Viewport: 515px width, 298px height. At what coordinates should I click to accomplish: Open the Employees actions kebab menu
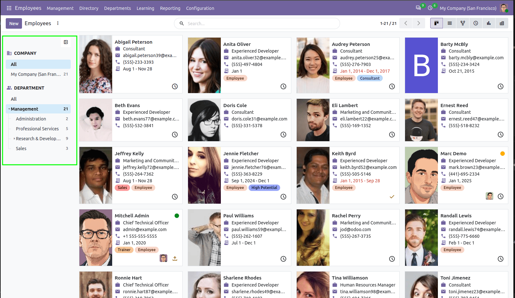[58, 23]
